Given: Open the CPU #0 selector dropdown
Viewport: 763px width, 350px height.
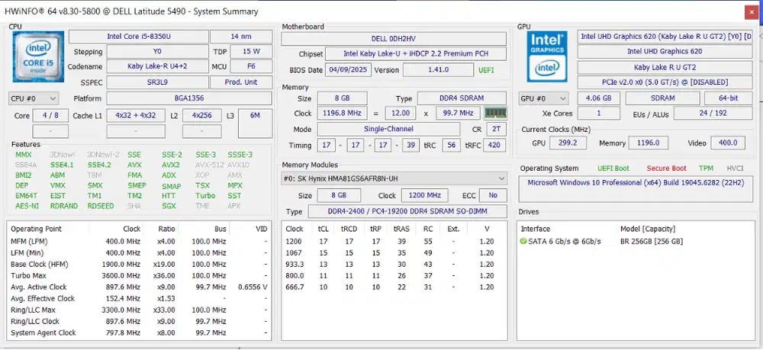Looking at the screenshot, I should [34, 98].
